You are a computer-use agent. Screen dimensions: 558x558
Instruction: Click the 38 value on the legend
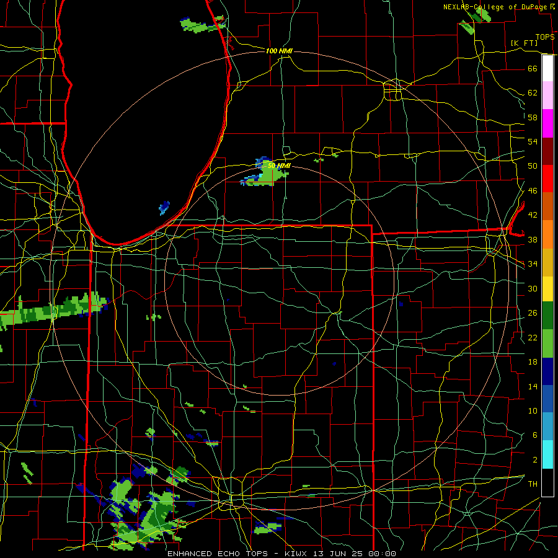pos(533,240)
